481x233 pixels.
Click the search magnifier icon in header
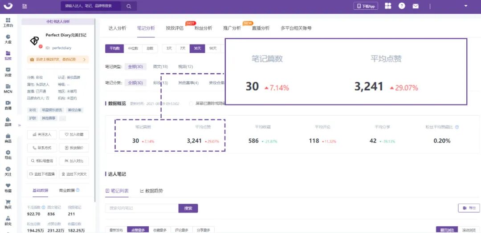tap(129, 6)
